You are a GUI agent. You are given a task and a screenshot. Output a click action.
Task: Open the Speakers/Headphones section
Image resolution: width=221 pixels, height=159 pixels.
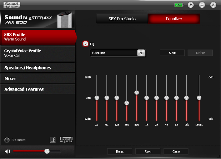tap(38, 68)
